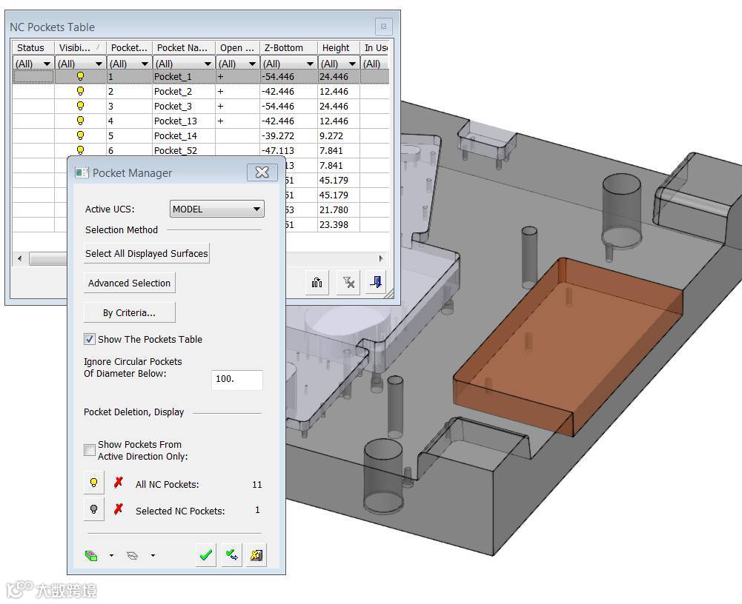Sort by the Z-Bottom column header
The width and height of the screenshot is (742, 604).
coord(288,47)
